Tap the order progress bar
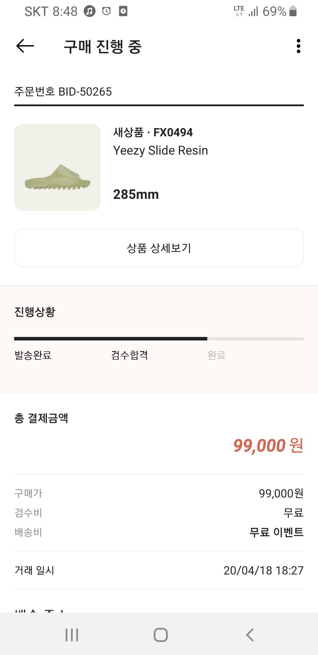 (159, 339)
